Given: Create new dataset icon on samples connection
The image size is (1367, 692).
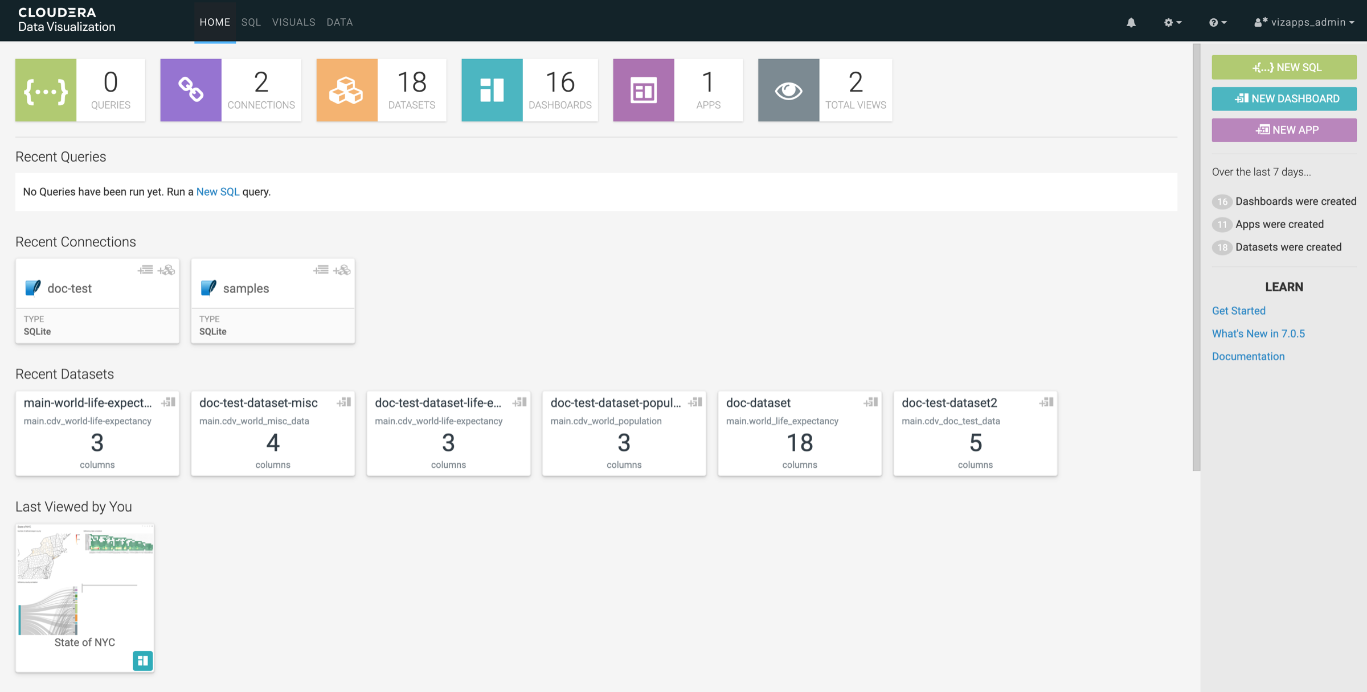Looking at the screenshot, I should [x=342, y=270].
